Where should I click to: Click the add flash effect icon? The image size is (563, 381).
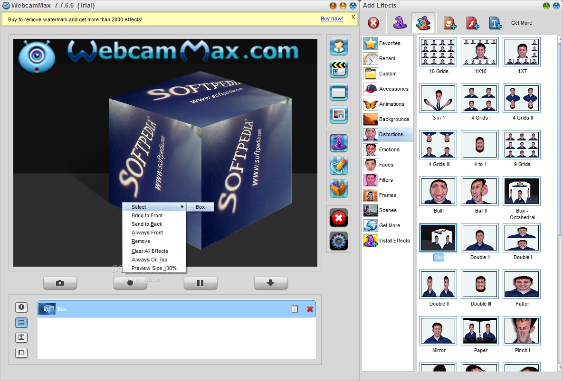point(473,23)
